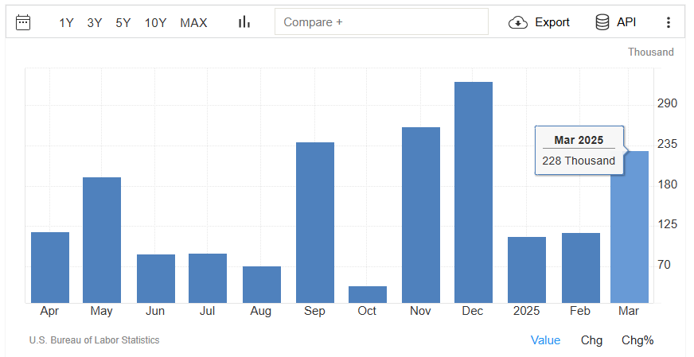This screenshot has height=357, width=694.
Task: Open the three-dot more options menu
Action: click(669, 22)
